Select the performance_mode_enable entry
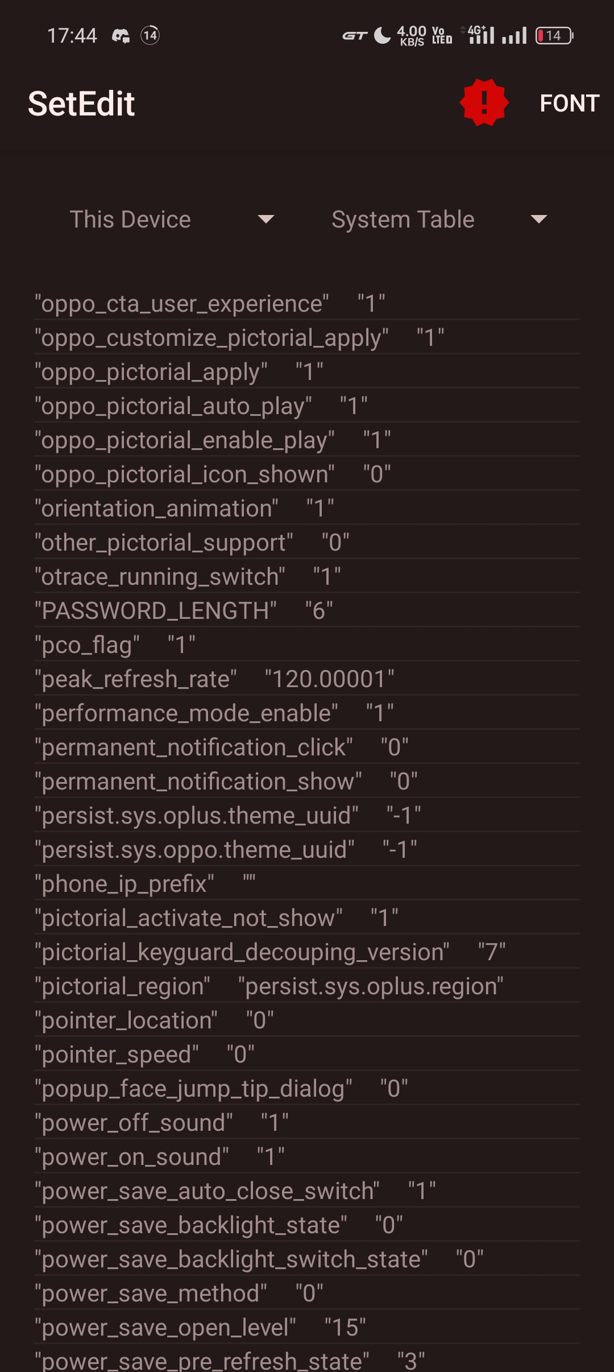Image resolution: width=614 pixels, height=1372 pixels. [x=307, y=713]
